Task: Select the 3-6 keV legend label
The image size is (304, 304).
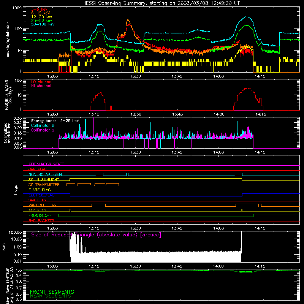Action: click(40, 9)
